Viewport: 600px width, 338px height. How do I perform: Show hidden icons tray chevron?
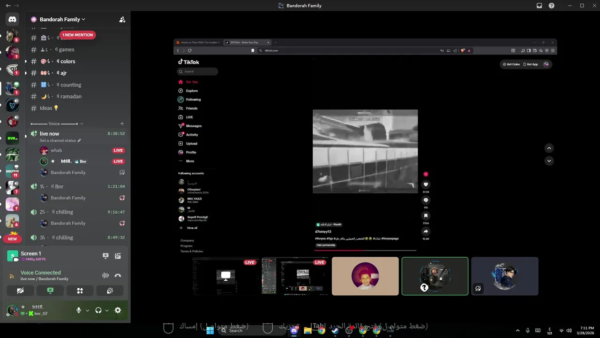[517, 330]
